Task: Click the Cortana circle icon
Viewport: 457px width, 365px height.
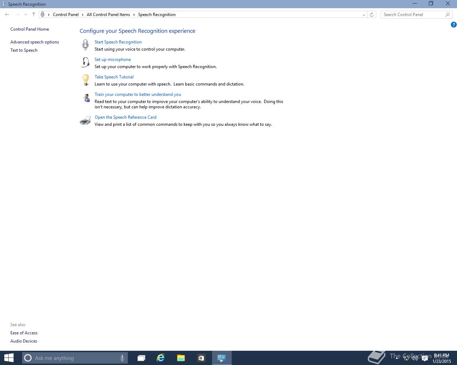Action: coord(28,358)
